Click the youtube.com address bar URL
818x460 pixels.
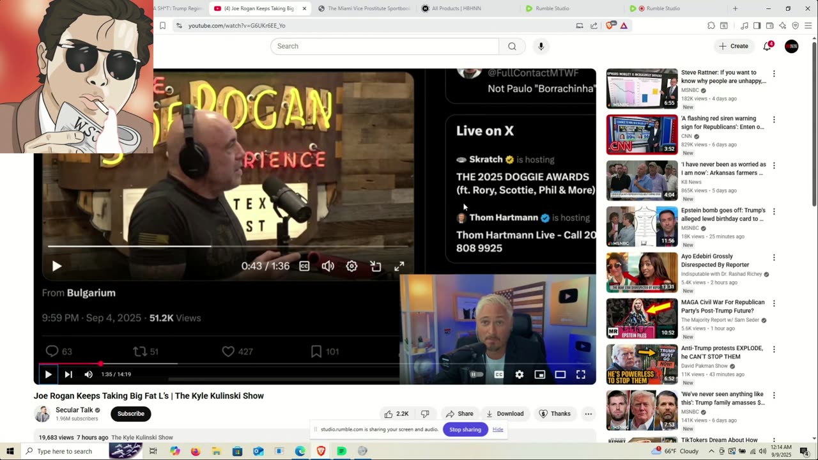(236, 26)
